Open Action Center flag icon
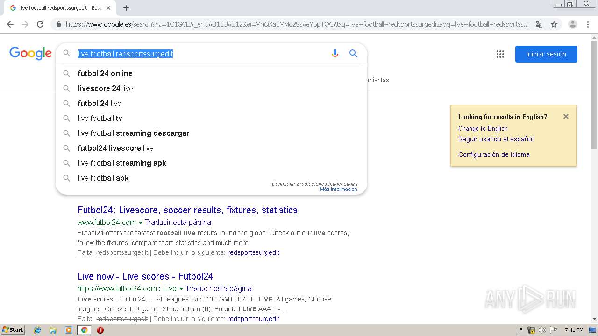This screenshot has width=598, height=336. point(554,330)
